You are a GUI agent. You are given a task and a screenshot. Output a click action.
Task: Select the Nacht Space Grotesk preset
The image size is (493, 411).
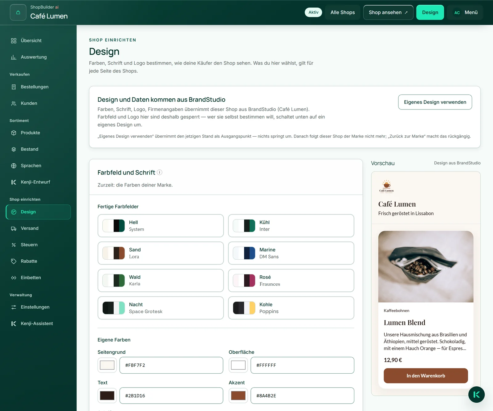click(161, 308)
